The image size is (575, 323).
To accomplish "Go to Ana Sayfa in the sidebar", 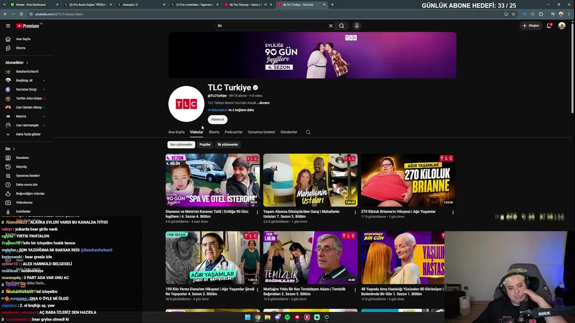I will coord(23,39).
